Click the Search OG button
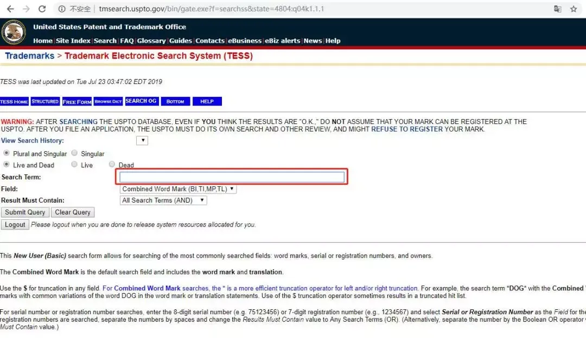The height and width of the screenshot is (338, 586). tap(141, 101)
